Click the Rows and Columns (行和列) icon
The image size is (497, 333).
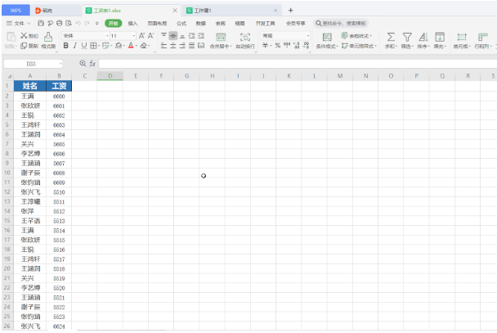[x=483, y=37]
